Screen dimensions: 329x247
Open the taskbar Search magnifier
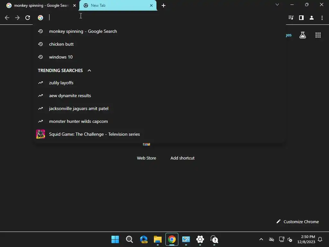click(129, 239)
